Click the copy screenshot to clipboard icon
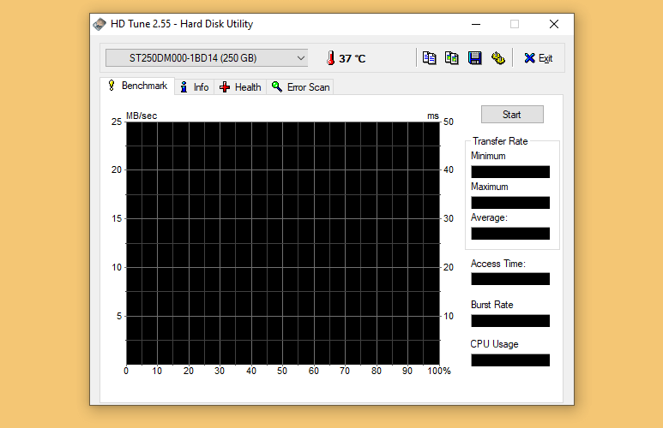This screenshot has height=428, width=663. point(452,58)
